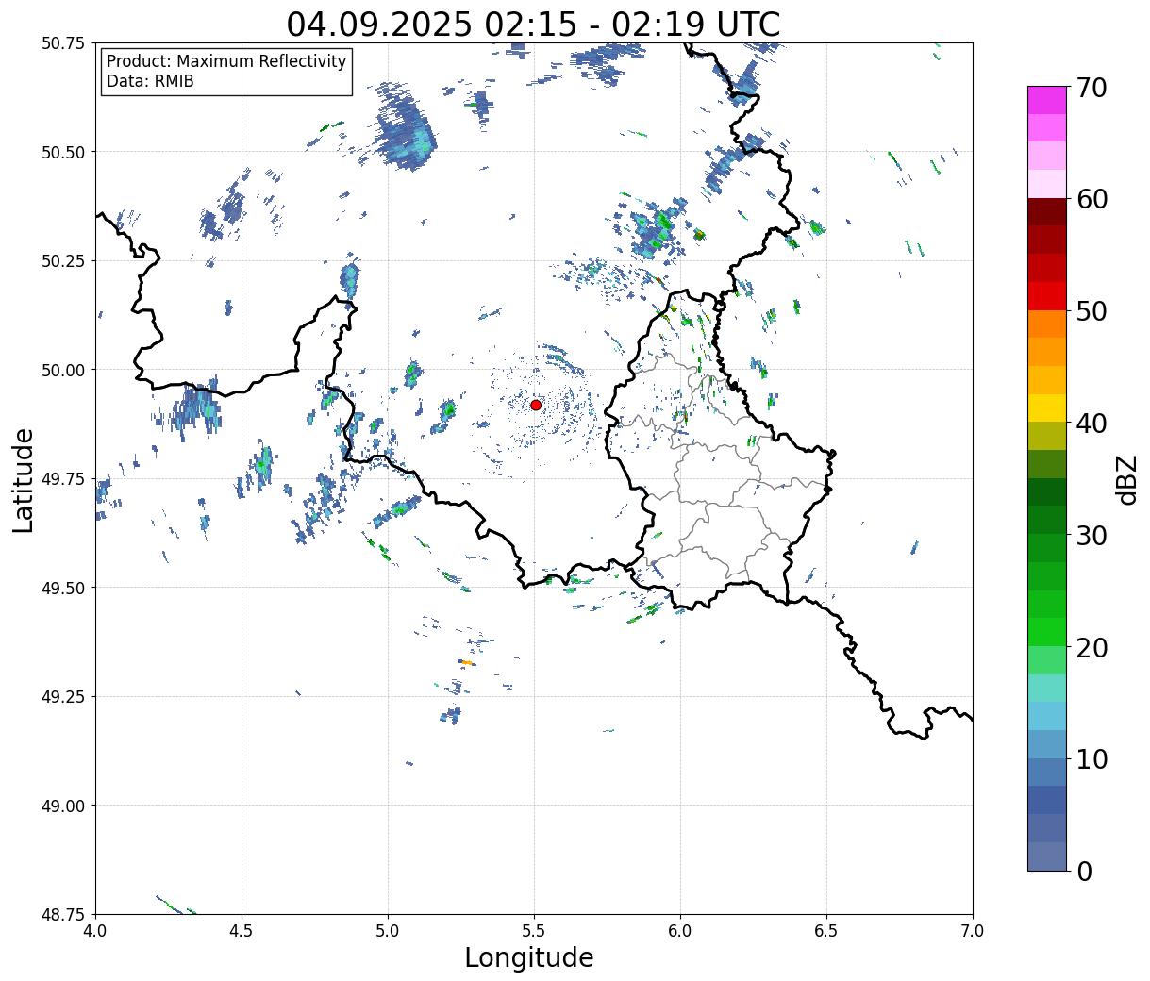
Task: Click colorbar tick label 30
Action: [x=1092, y=536]
